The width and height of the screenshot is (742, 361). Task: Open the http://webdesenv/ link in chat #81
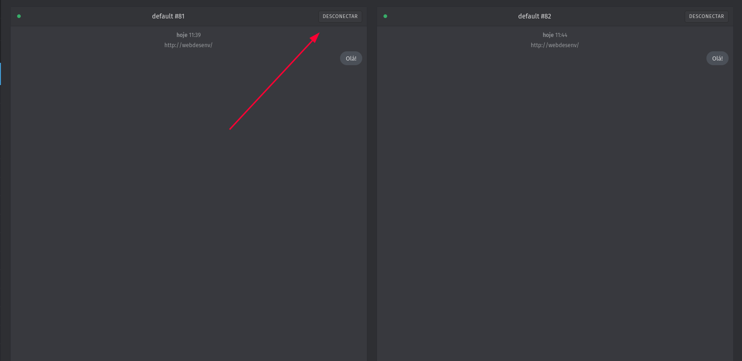pos(188,45)
